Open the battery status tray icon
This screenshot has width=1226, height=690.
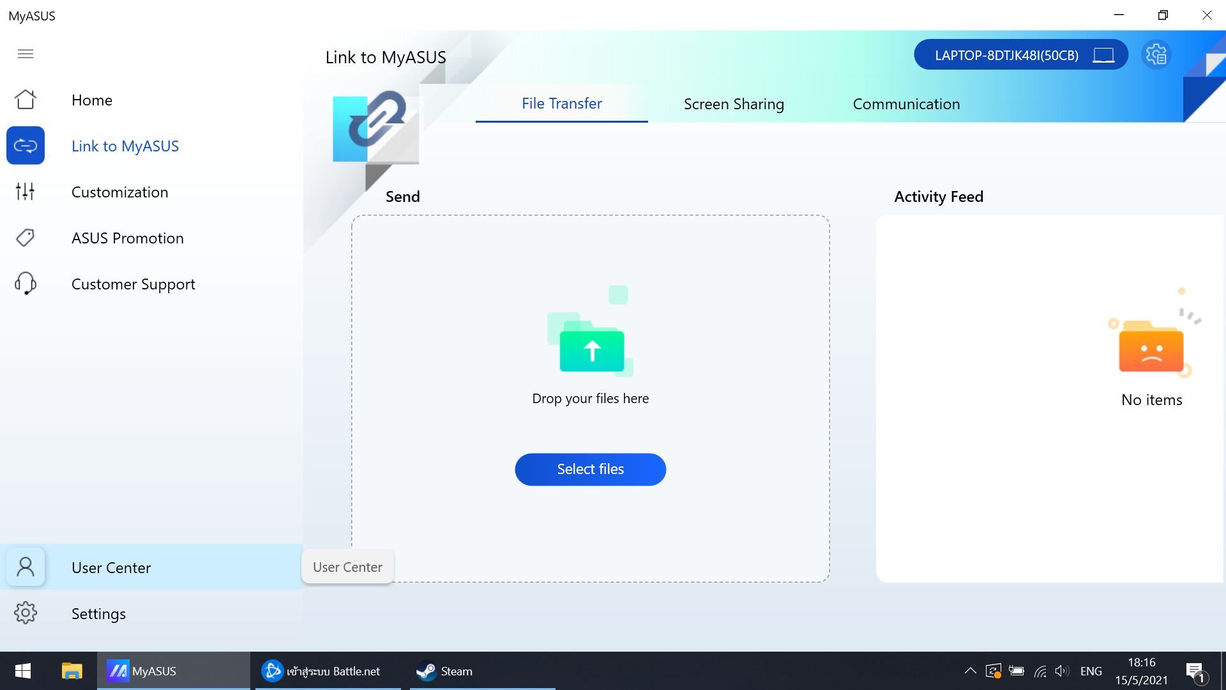pyautogui.click(x=1017, y=671)
